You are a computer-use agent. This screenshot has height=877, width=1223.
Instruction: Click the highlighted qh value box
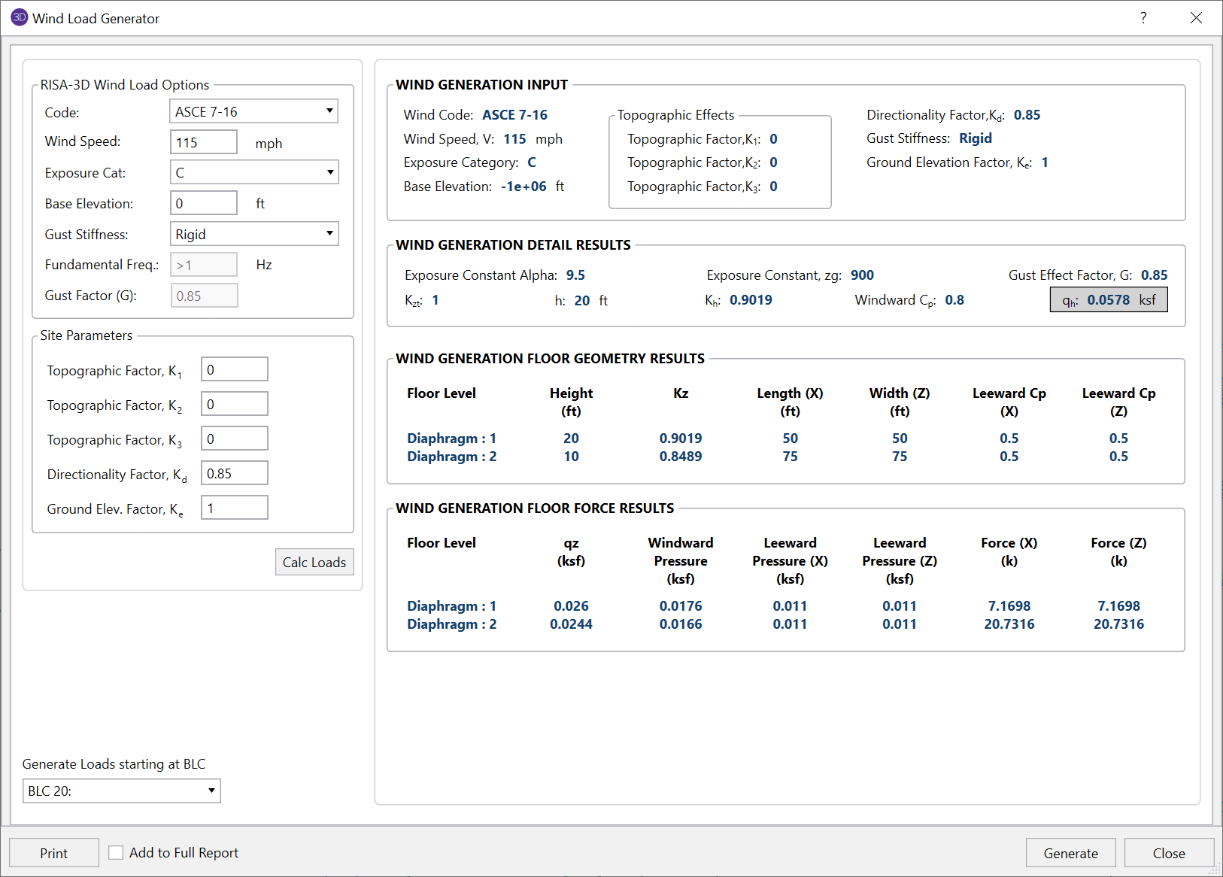pyautogui.click(x=1108, y=299)
